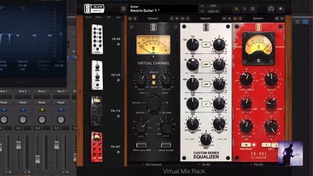Select CS-EQ module thumbnail in browser
The height and width of the screenshot is (176, 313).
(97, 39)
